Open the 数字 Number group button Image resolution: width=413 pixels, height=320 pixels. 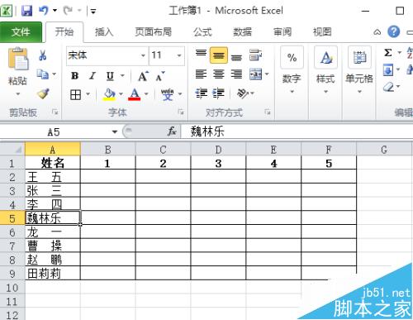[x=292, y=70]
